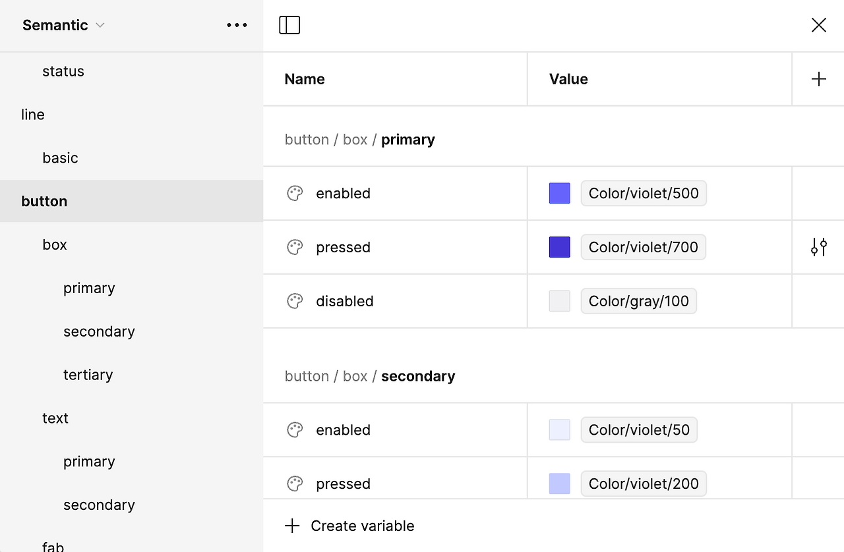The width and height of the screenshot is (844, 552).
Task: Click the Color/violet/50 alias chip
Action: 638,429
